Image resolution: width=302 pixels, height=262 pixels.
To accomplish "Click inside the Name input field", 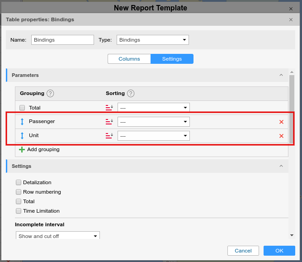I will 62,40.
